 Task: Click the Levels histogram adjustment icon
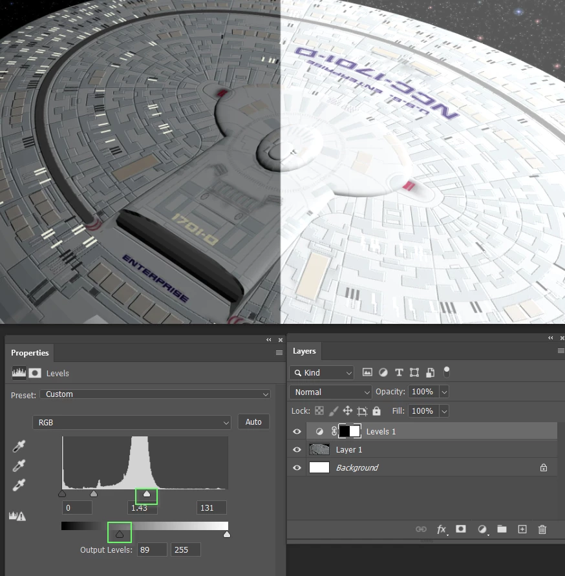[19, 373]
